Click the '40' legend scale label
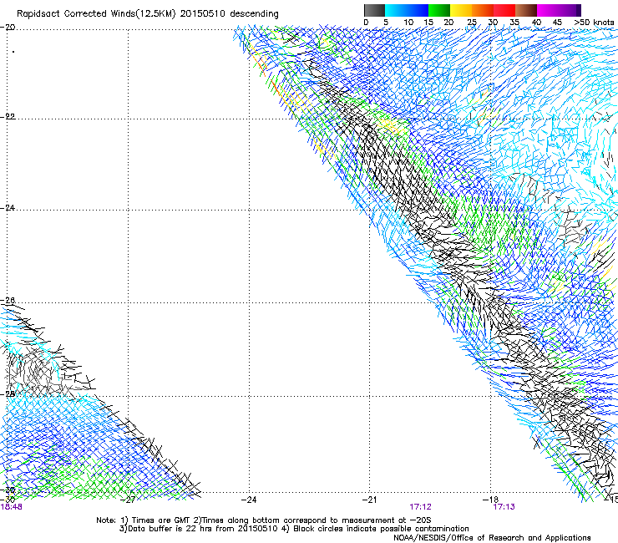This screenshot has height=543, width=618. pos(536,23)
